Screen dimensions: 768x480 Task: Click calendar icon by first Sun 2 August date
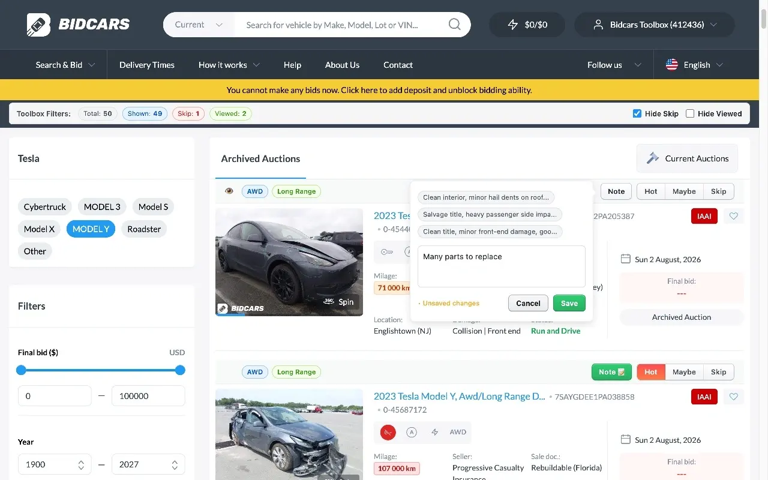pos(625,259)
